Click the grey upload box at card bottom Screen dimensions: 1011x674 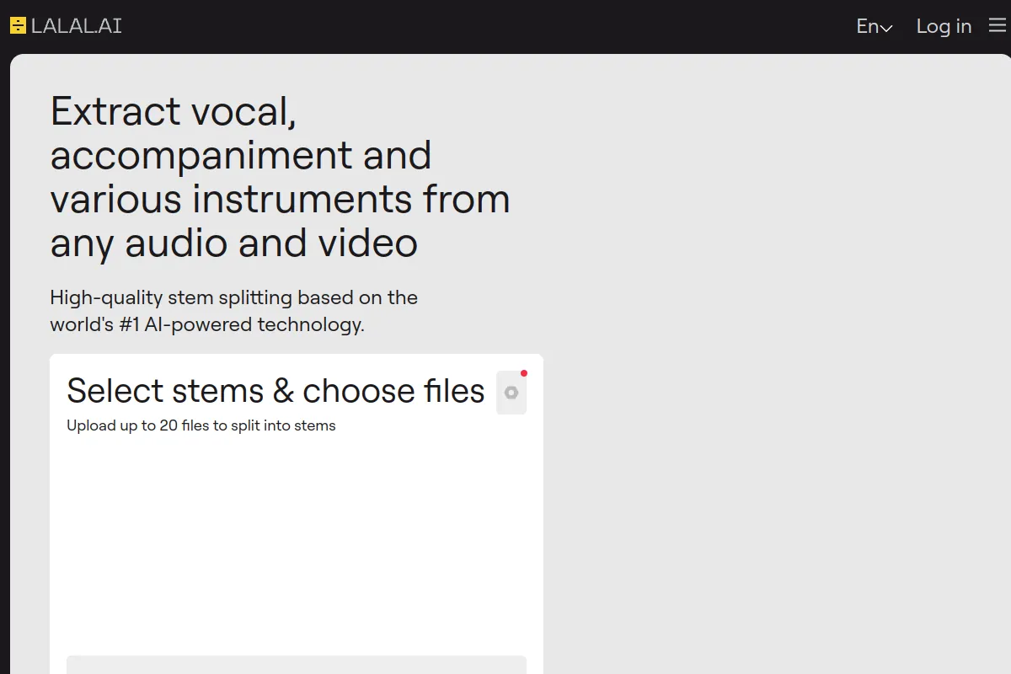(297, 665)
